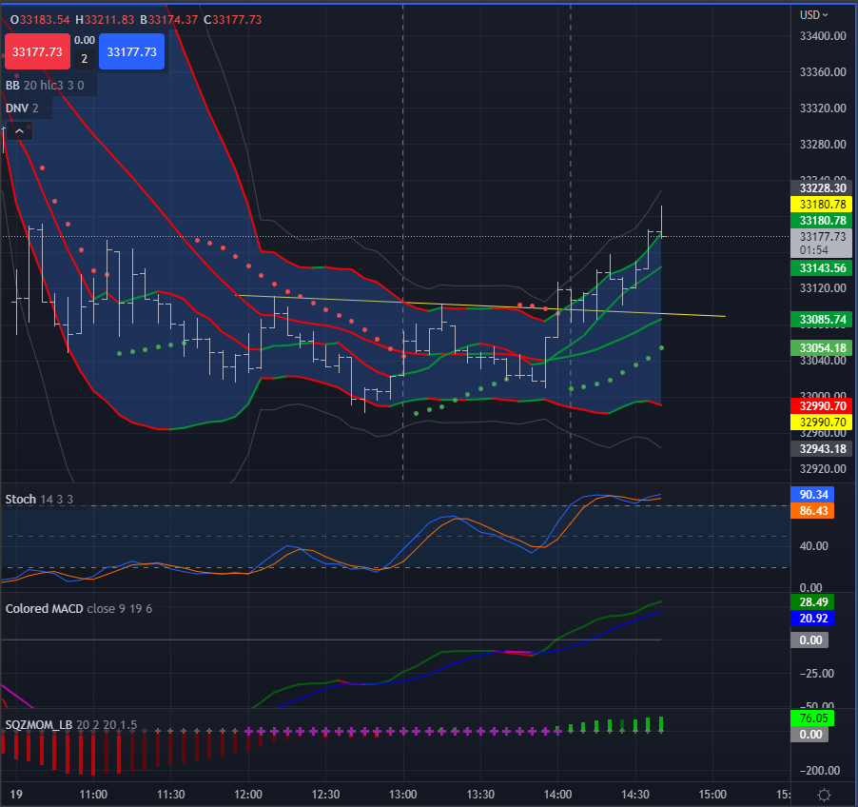Image resolution: width=858 pixels, height=807 pixels.
Task: Select the BB 20 hlc3 3 0 indicator label
Action: click(45, 85)
